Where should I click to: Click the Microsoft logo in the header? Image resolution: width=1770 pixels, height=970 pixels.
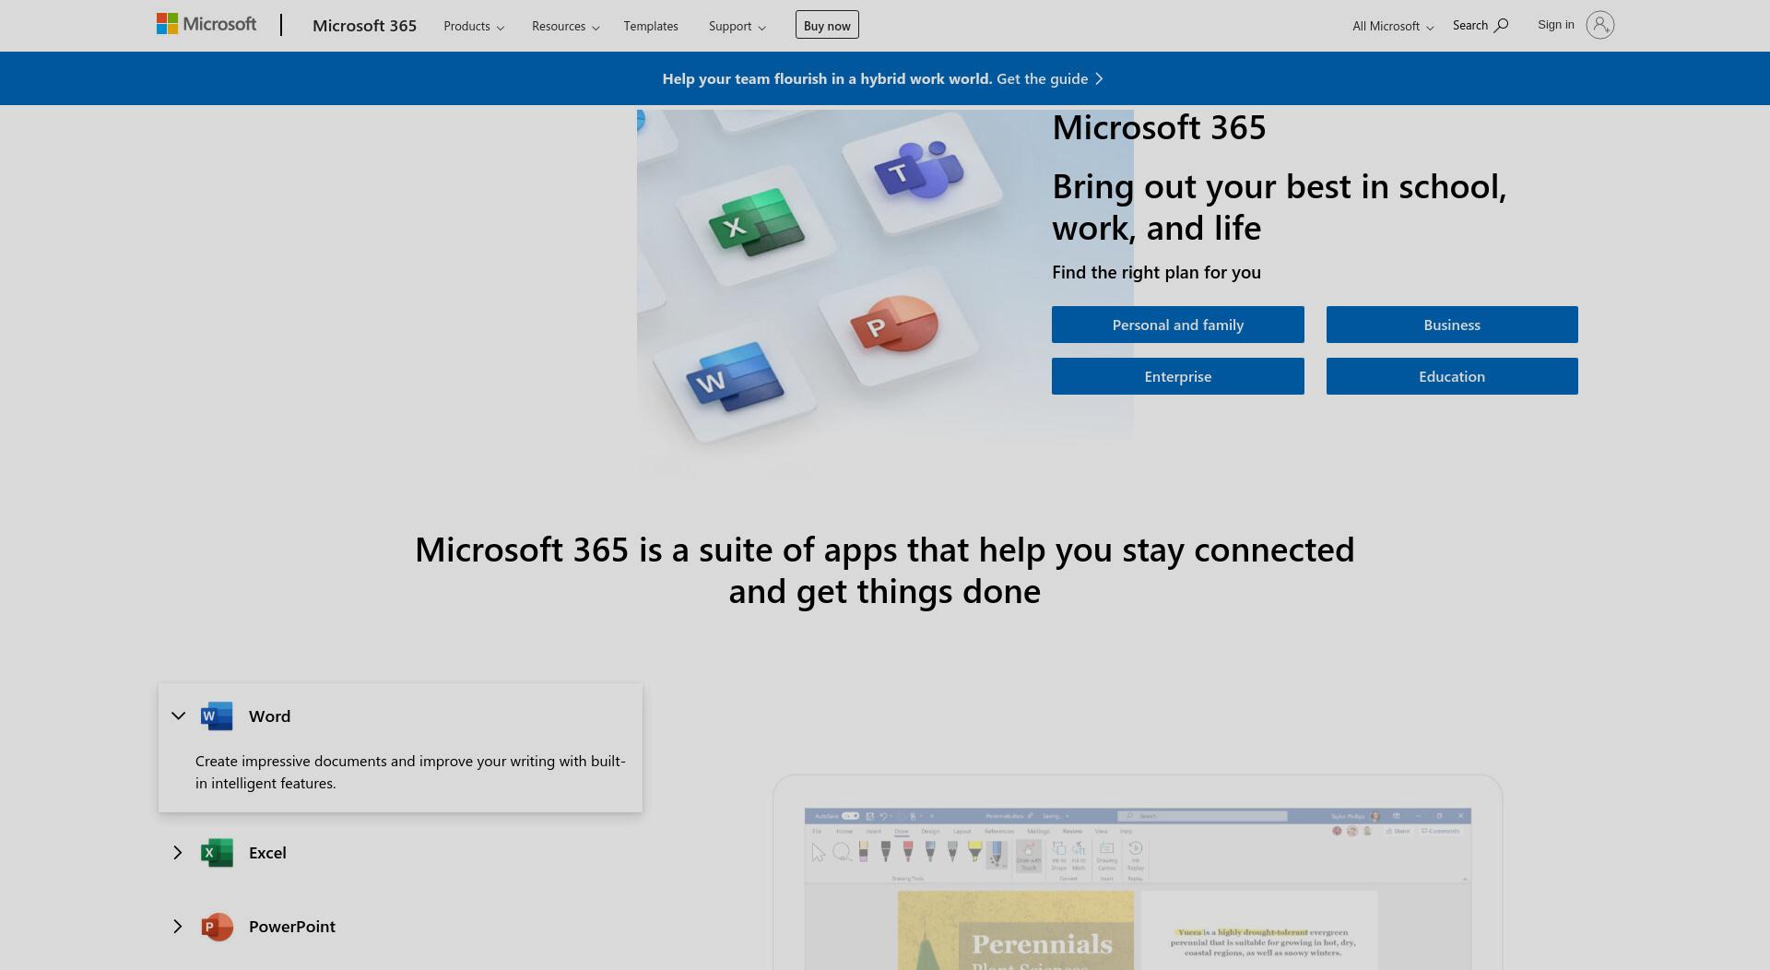coord(206,24)
